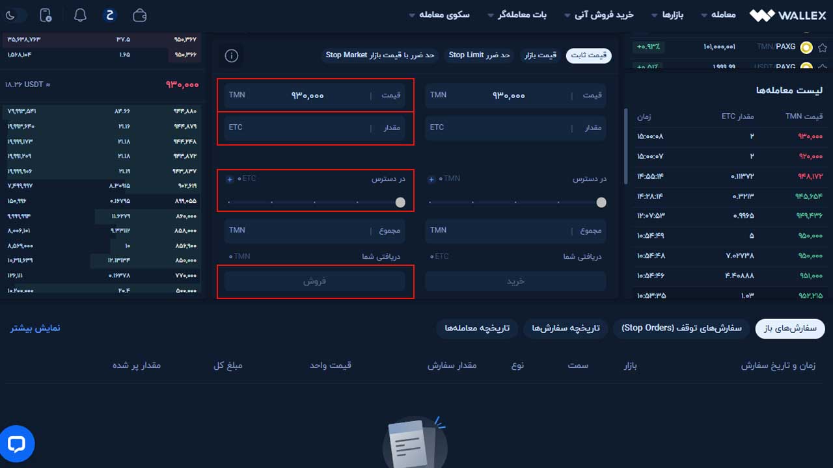Click the round S icon in the top bar
This screenshot has width=833, height=468.
point(110,14)
